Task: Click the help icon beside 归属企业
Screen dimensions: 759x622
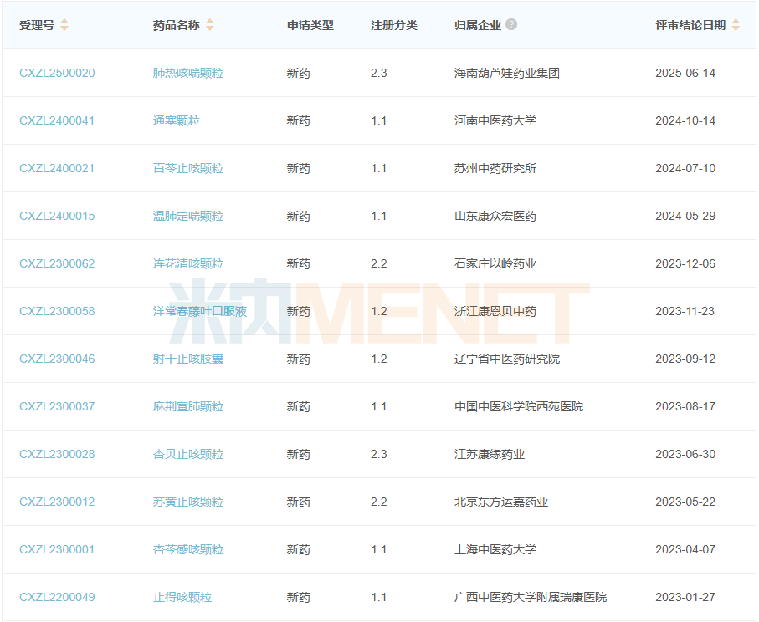Action: coord(511,24)
